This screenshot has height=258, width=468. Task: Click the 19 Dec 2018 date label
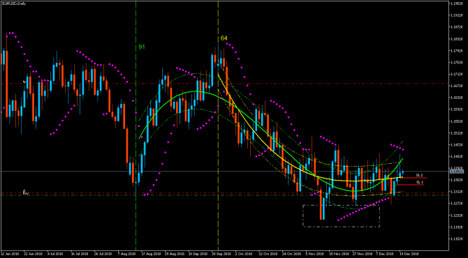(409, 254)
